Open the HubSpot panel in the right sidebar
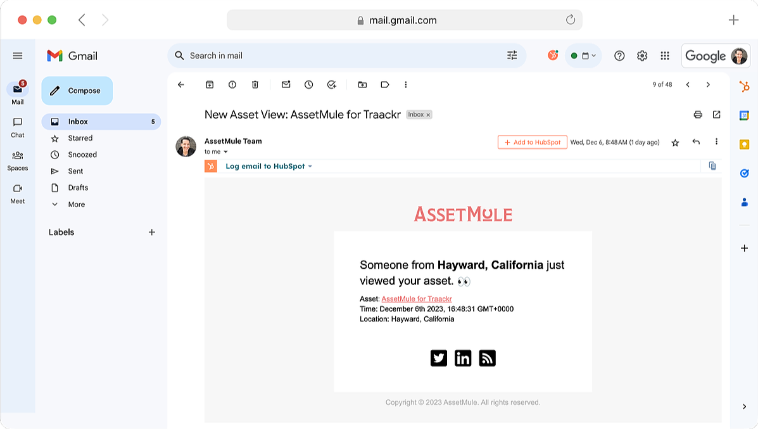The width and height of the screenshot is (758, 429). pyautogui.click(x=745, y=86)
